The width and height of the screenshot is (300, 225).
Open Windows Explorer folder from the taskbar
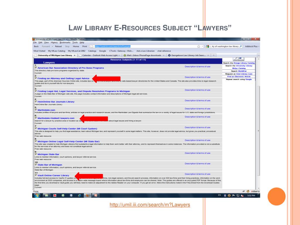47,195
